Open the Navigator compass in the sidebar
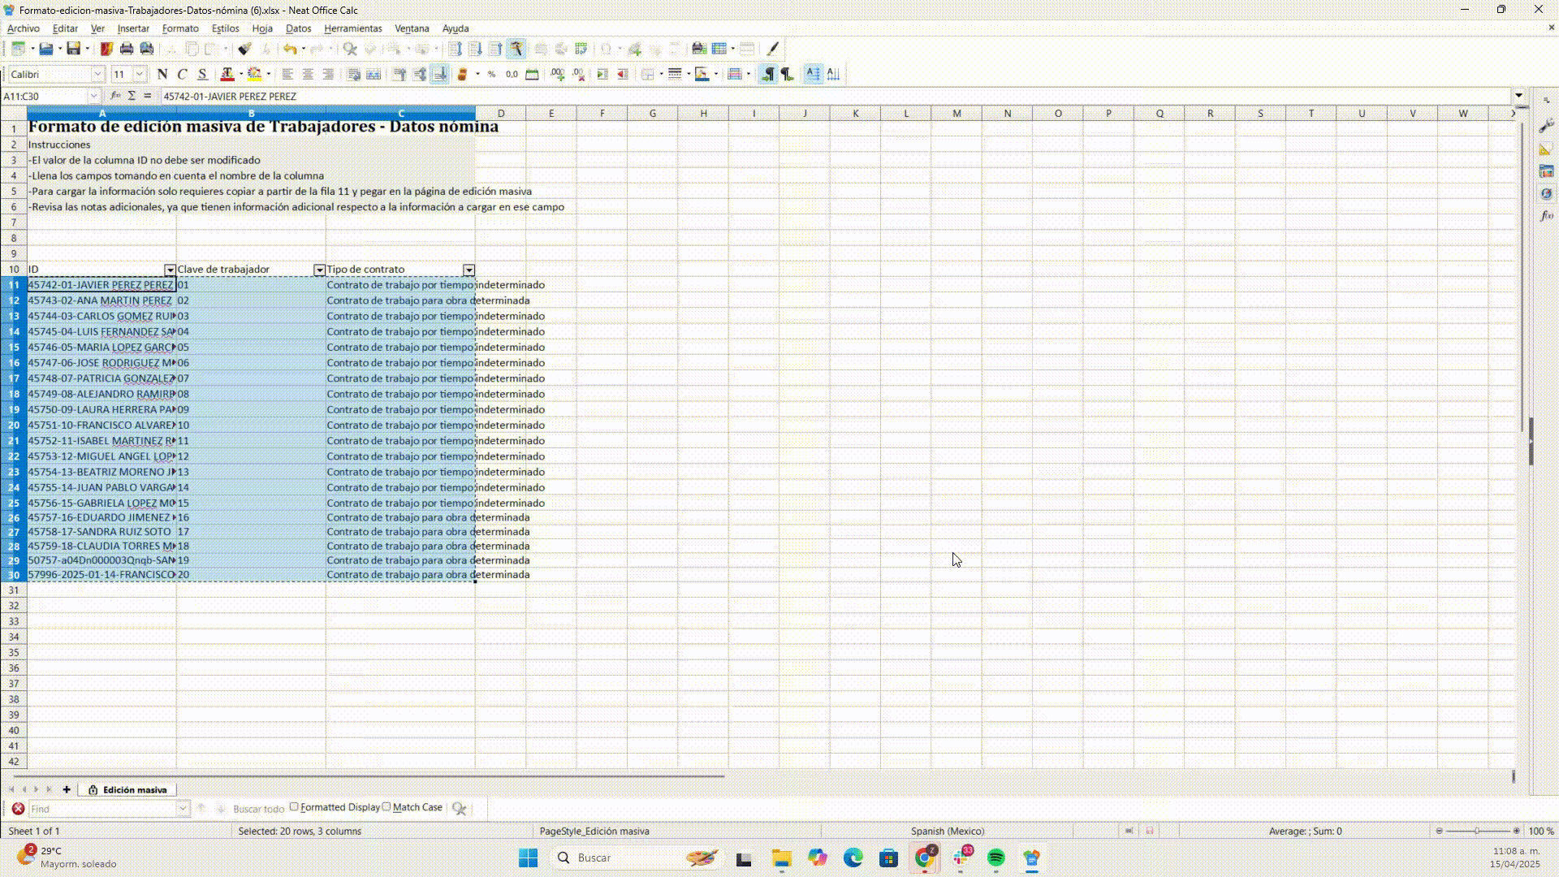The width and height of the screenshot is (1559, 877). click(x=1546, y=193)
